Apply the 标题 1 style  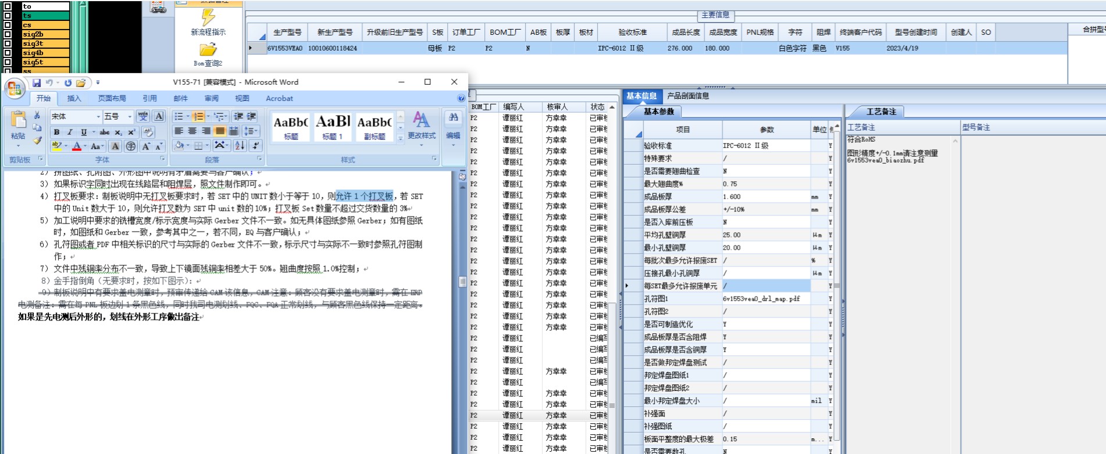coord(333,127)
